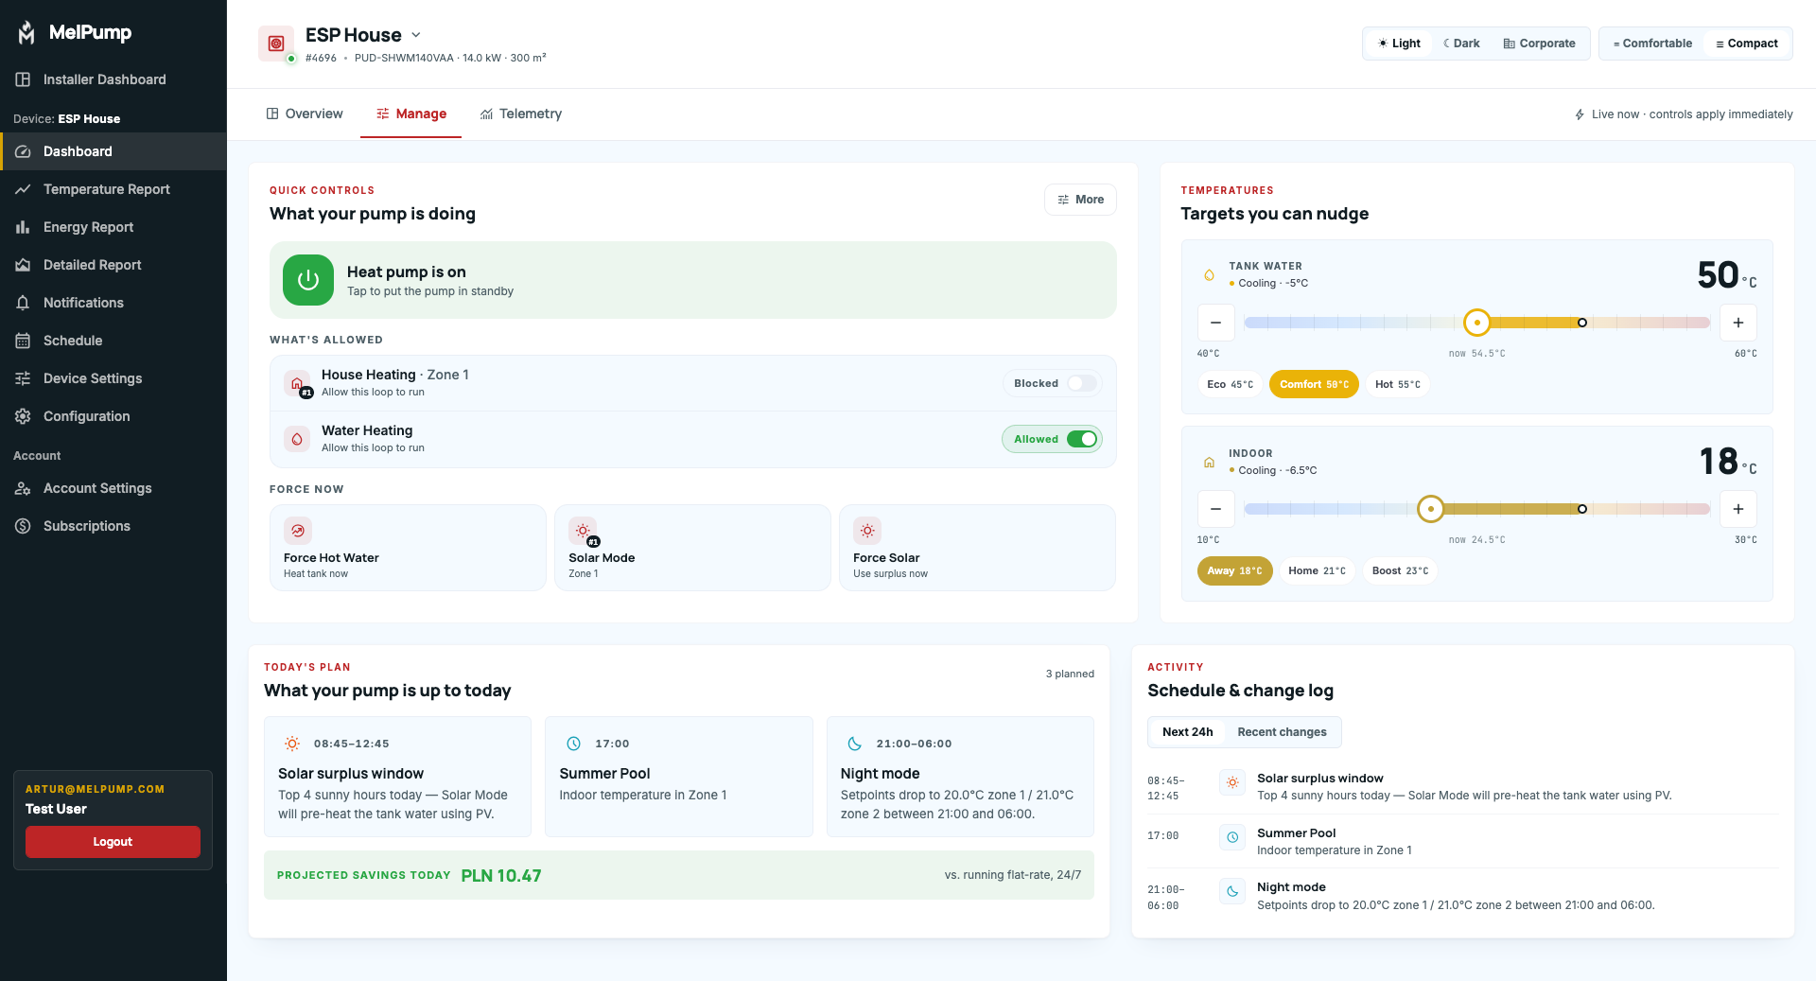The height and width of the screenshot is (981, 1816).
Task: Click the Schedule calendar icon
Action: pos(23,341)
